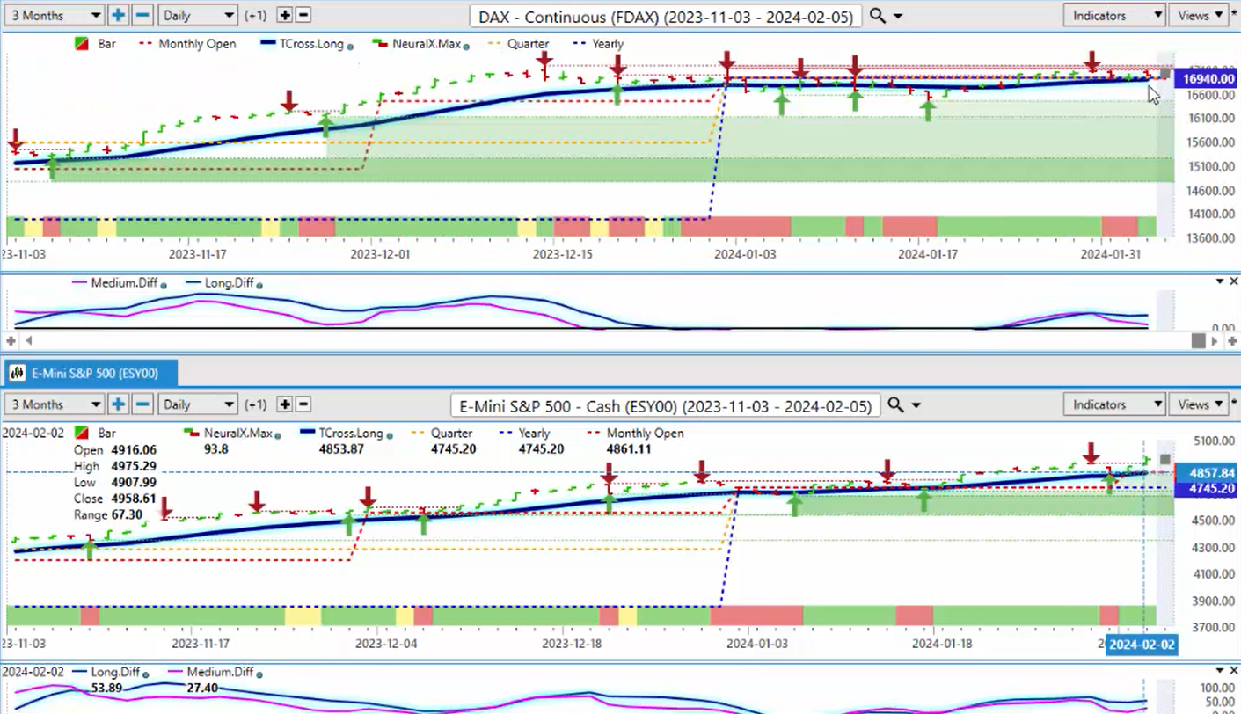The height and width of the screenshot is (714, 1241).
Task: Toggle Monthly Open legend on E-Mini chart
Action: point(635,433)
